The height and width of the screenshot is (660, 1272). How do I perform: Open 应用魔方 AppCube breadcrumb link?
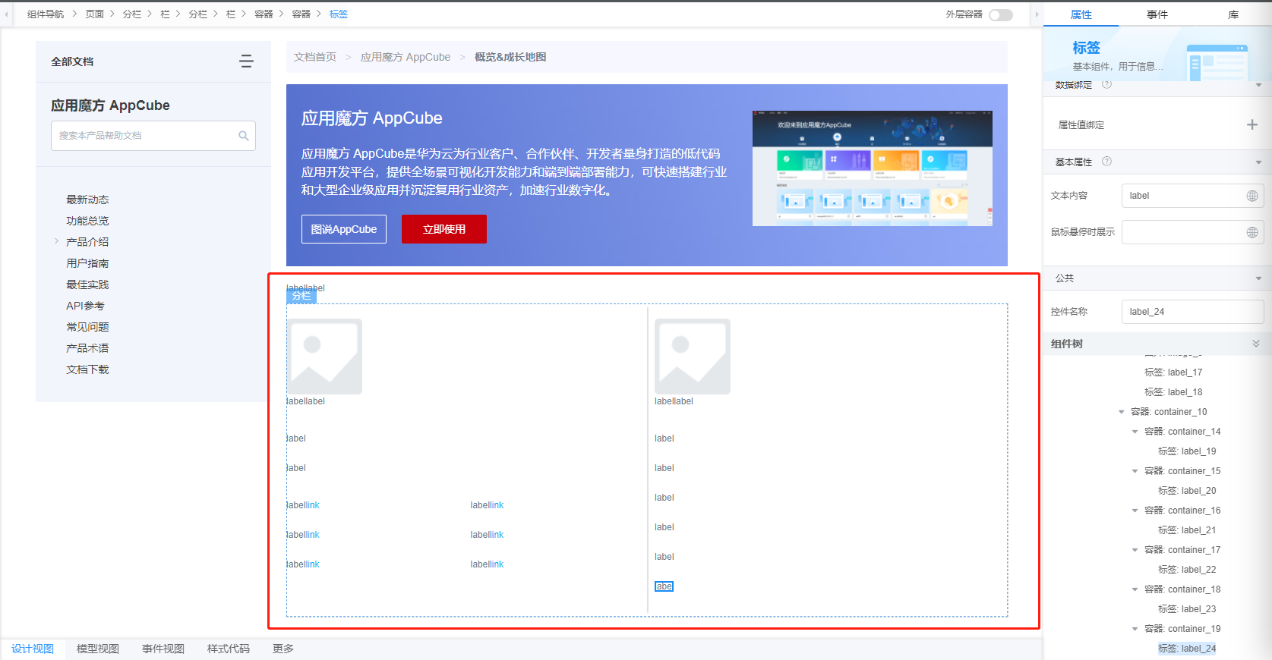coord(406,57)
